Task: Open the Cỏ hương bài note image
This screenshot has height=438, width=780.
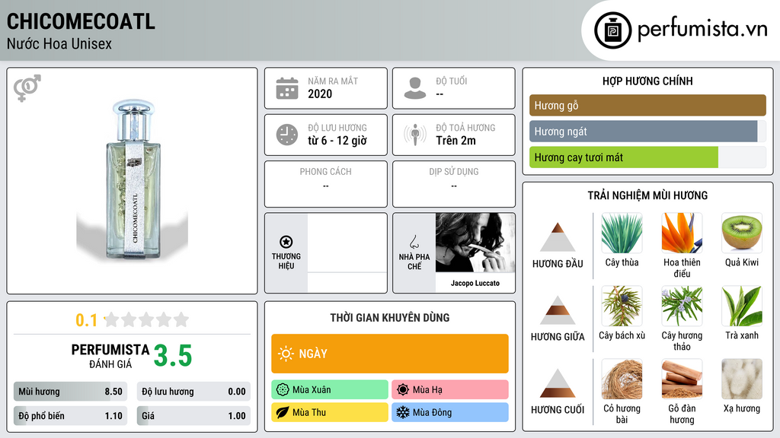Action: click(x=622, y=379)
